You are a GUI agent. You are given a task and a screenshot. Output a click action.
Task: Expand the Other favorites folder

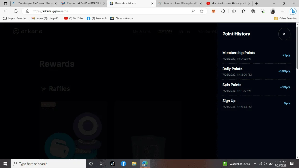(x=285, y=18)
